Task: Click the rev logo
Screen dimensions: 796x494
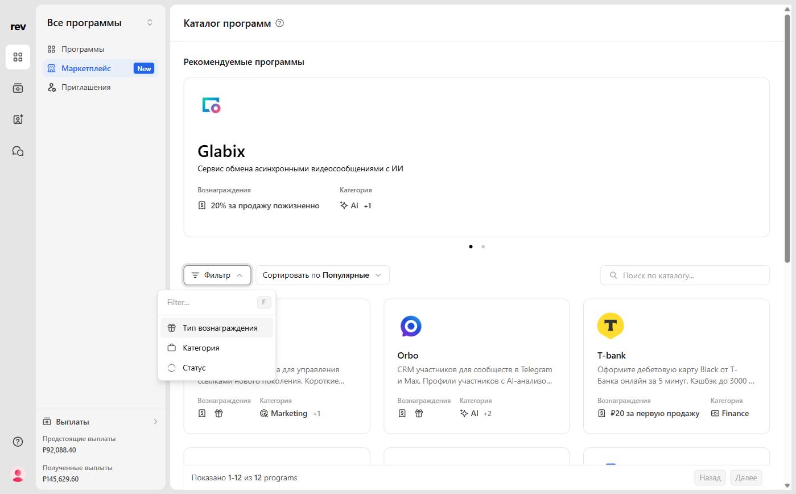Action: [18, 27]
